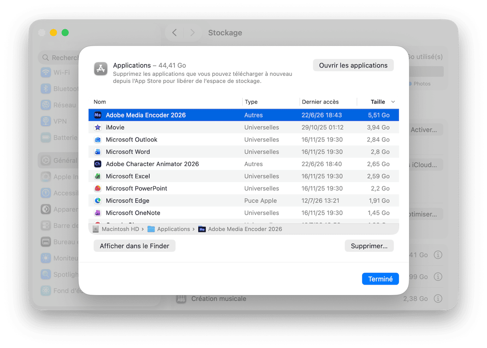Toggle sort direction with the Taille chevron
This screenshot has height=348, width=487.
[393, 102]
